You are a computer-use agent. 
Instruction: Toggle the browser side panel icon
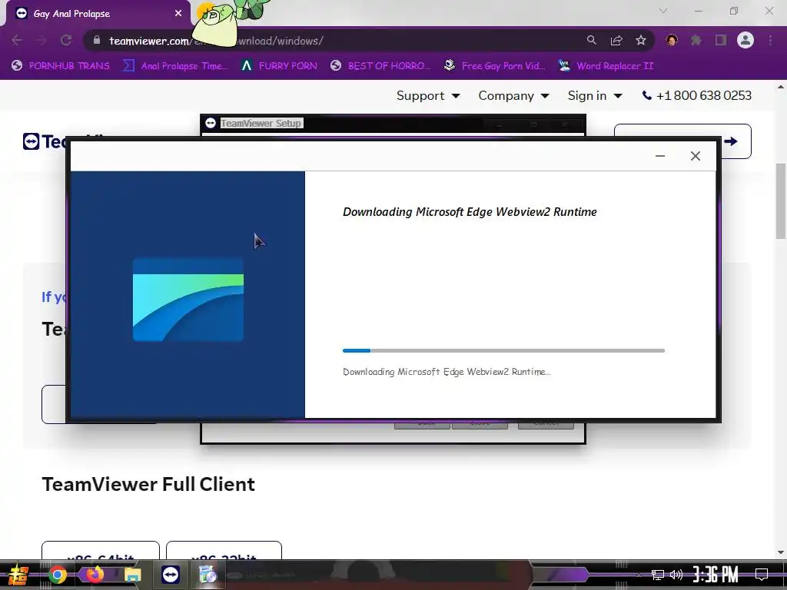point(721,40)
